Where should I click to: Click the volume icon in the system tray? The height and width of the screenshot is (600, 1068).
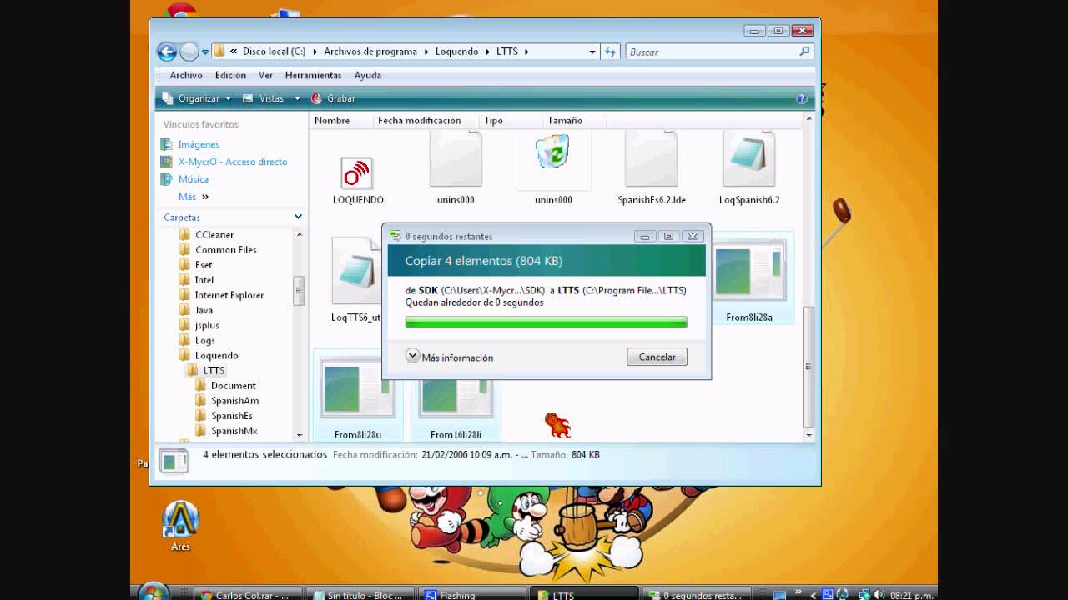879,595
